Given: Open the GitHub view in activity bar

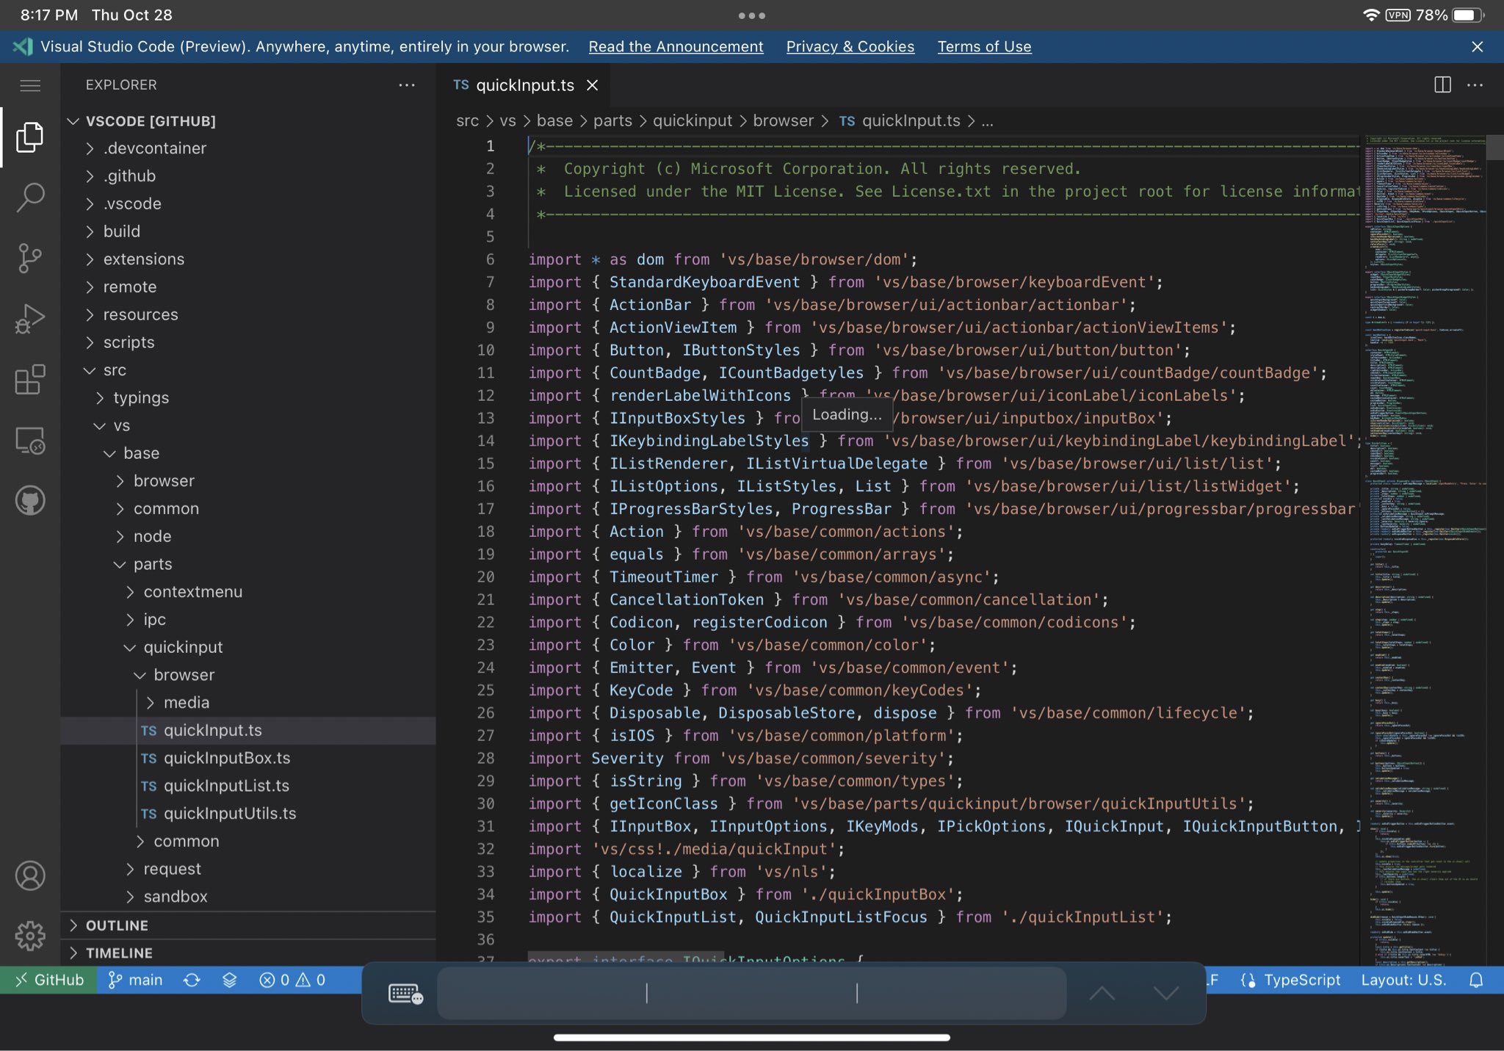Looking at the screenshot, I should click(x=30, y=501).
